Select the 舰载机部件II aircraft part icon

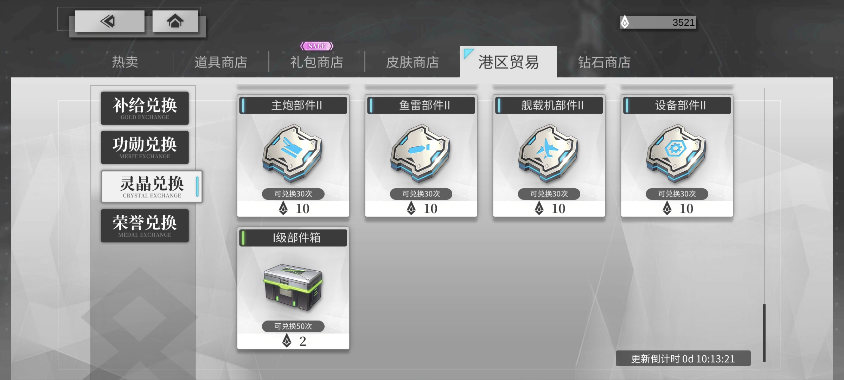pyautogui.click(x=549, y=153)
